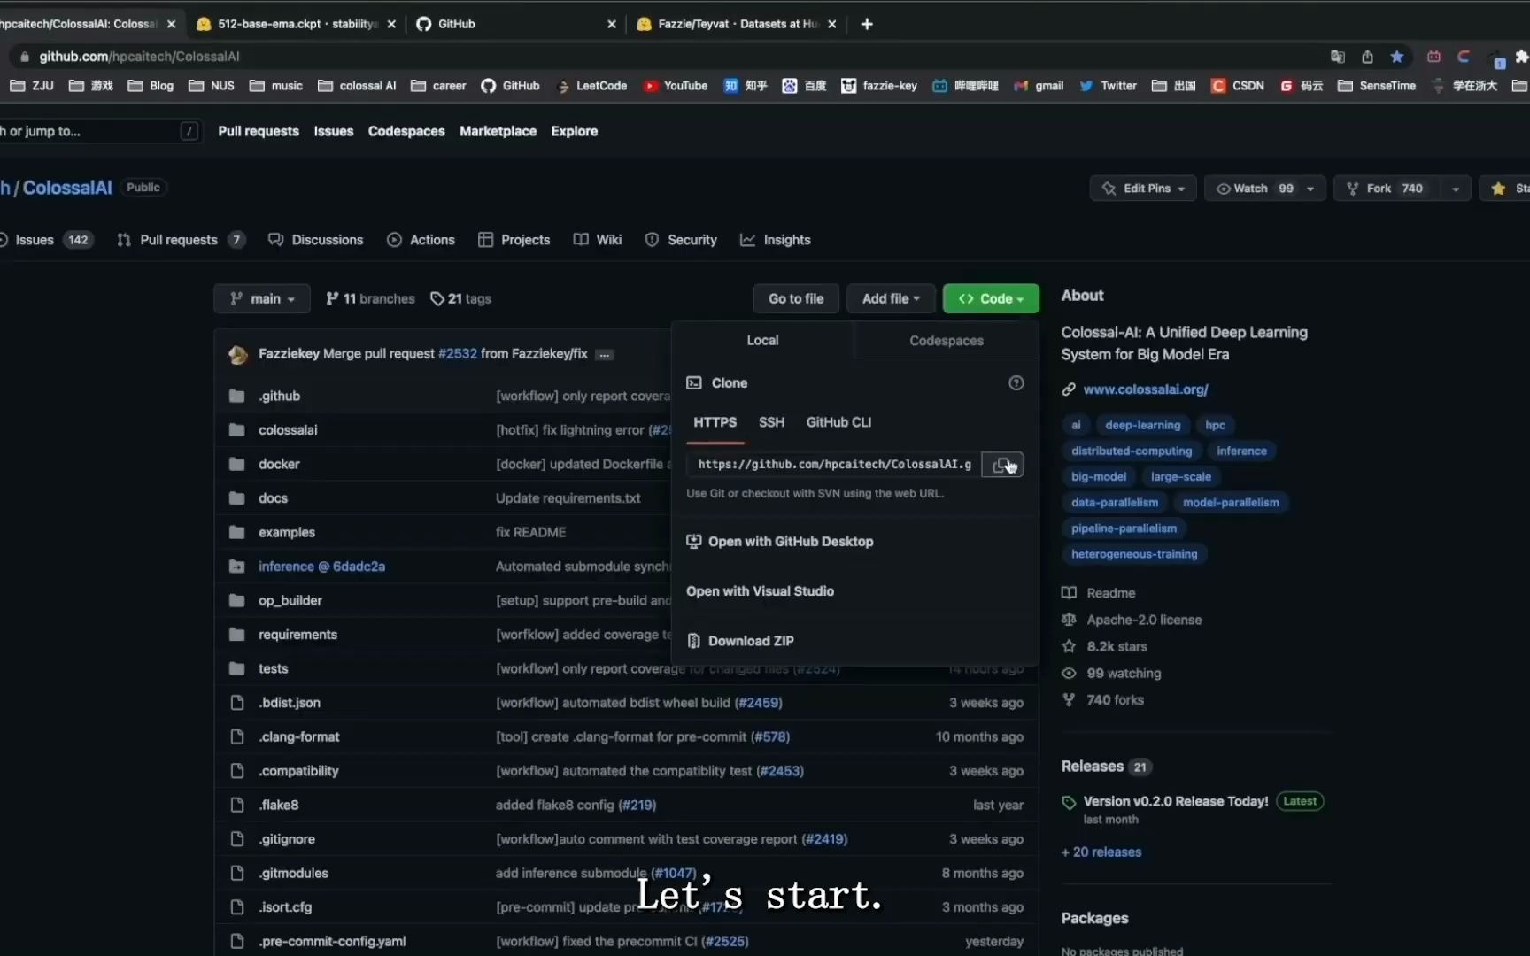Open the inference @ 6dadc2a submodule
This screenshot has width=1530, height=956.
(x=321, y=567)
